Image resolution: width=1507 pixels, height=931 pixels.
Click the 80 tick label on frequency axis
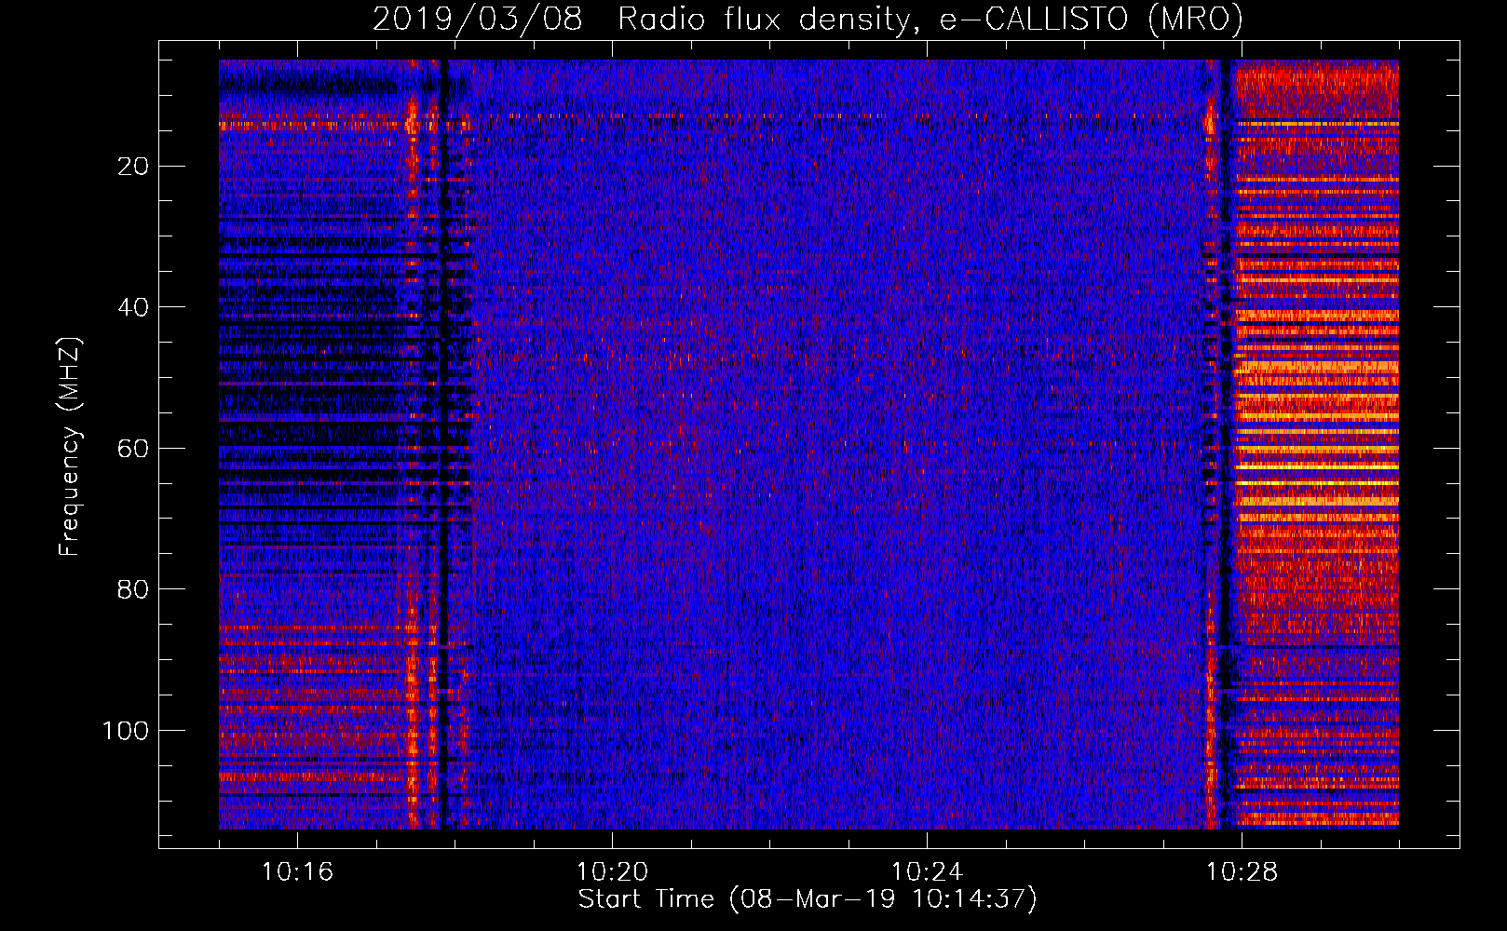[133, 589]
